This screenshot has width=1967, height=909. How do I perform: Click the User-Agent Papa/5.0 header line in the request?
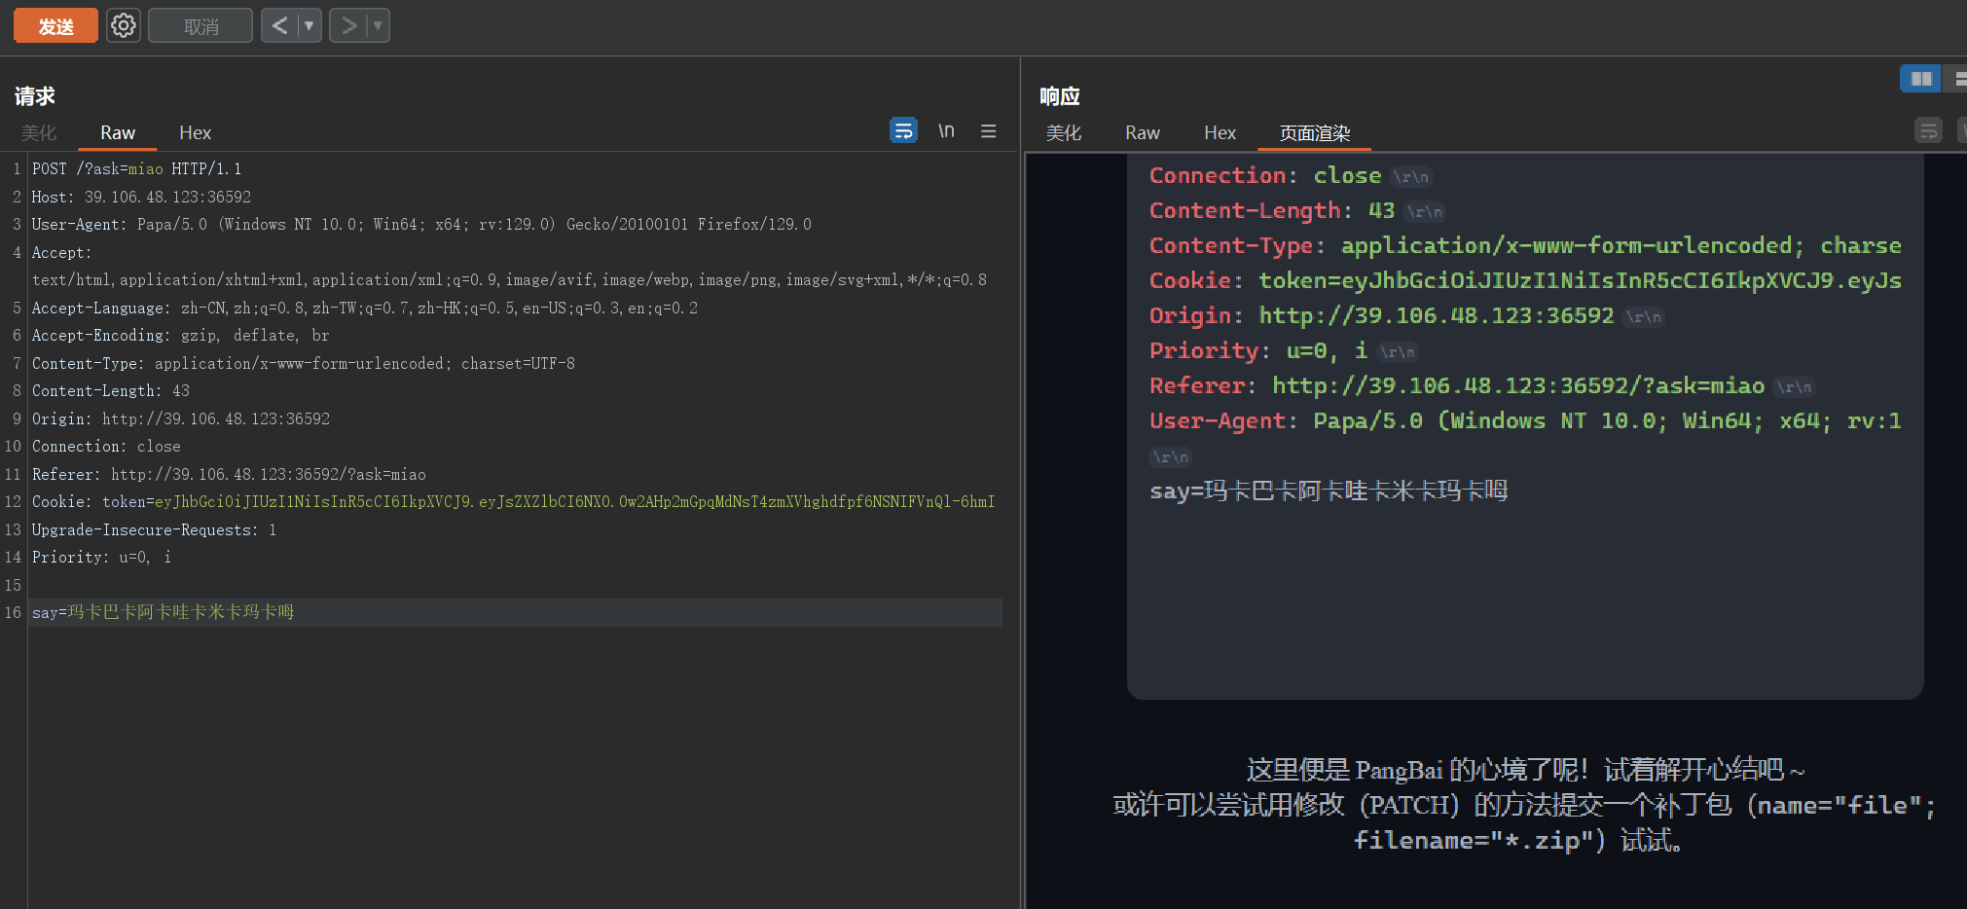[421, 225]
